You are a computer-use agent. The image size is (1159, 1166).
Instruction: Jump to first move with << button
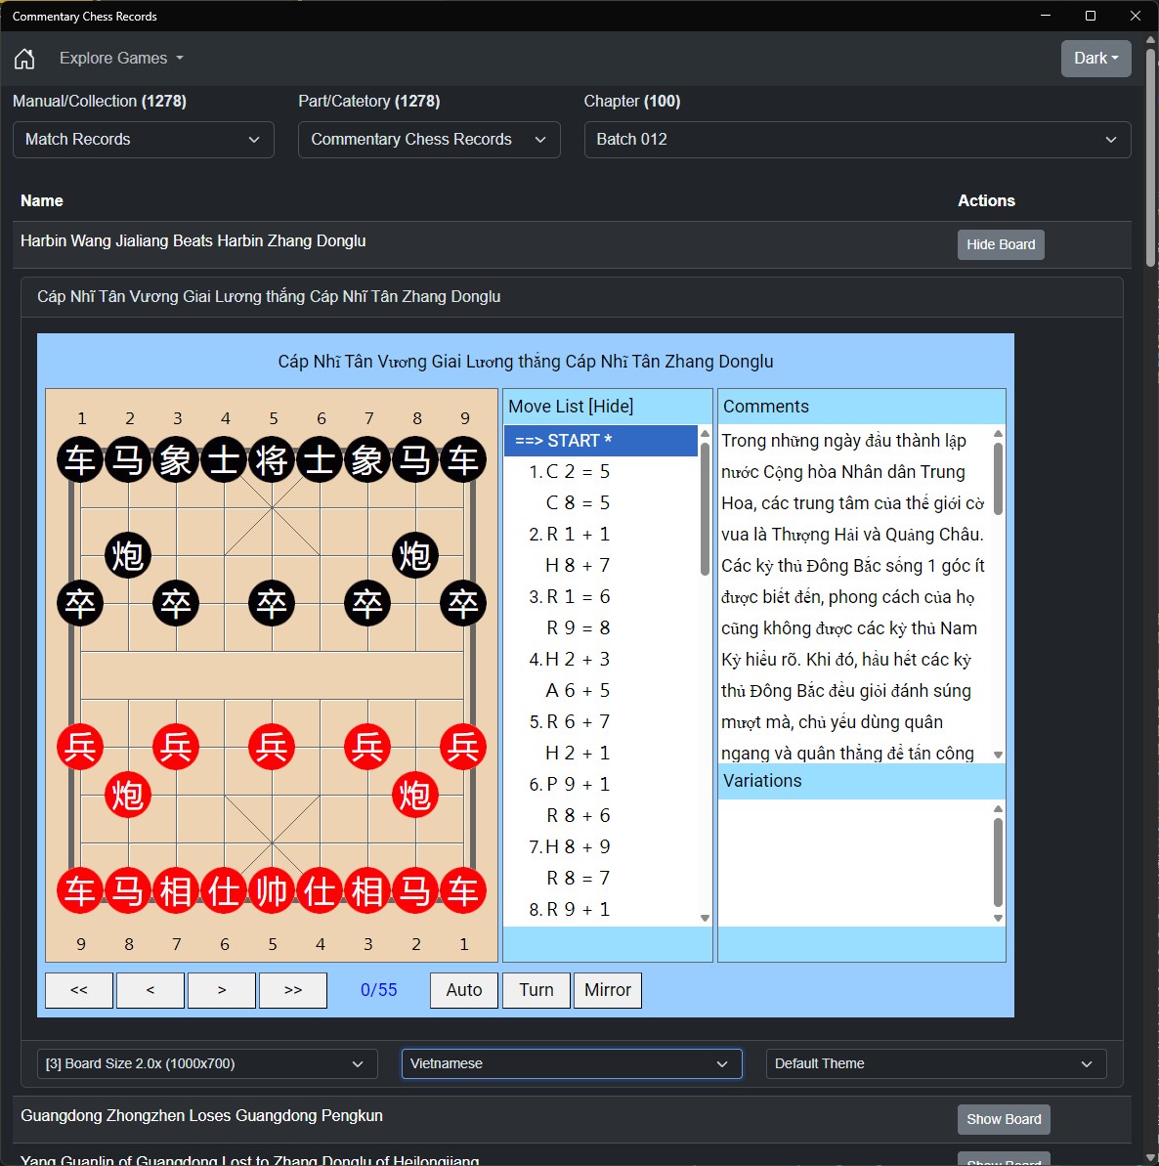point(79,990)
